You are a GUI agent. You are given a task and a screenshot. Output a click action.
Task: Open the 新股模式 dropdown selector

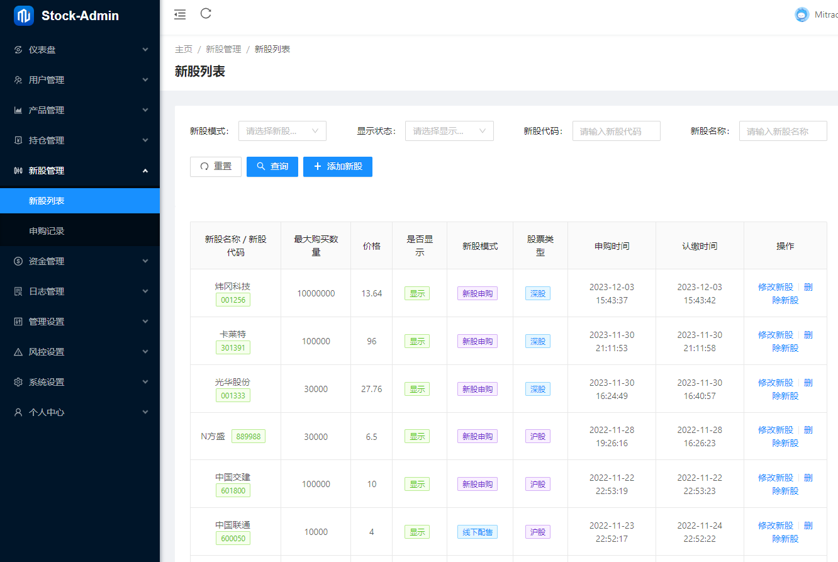coord(282,131)
